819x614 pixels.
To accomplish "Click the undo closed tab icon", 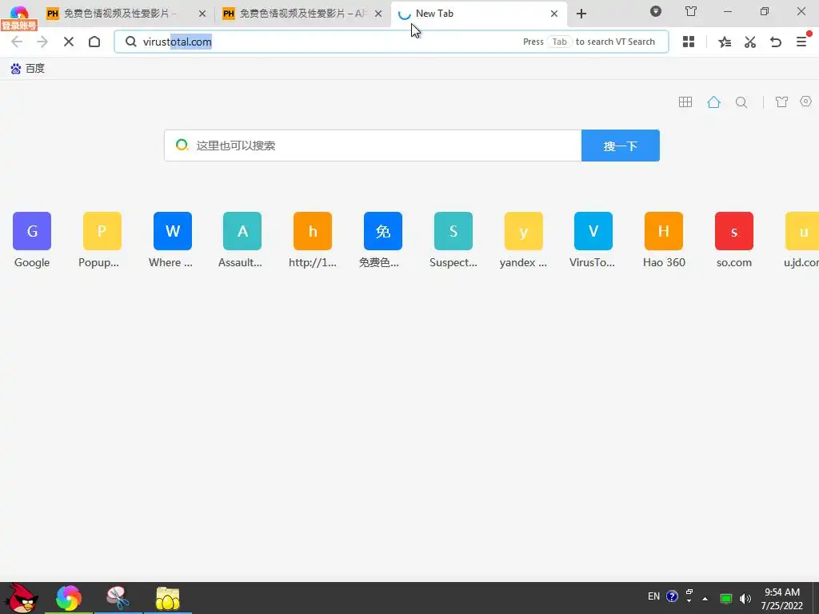I will (x=776, y=42).
